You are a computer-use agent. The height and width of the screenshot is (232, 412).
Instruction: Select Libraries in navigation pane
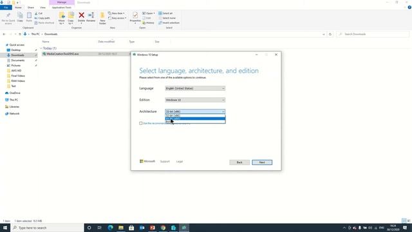(x=14, y=107)
